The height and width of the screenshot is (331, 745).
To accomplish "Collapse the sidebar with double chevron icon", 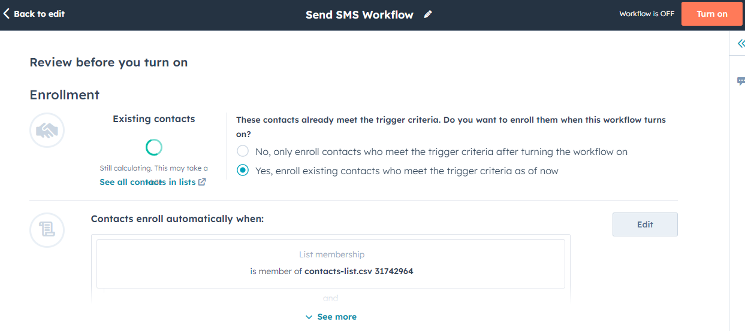I will tap(741, 43).
